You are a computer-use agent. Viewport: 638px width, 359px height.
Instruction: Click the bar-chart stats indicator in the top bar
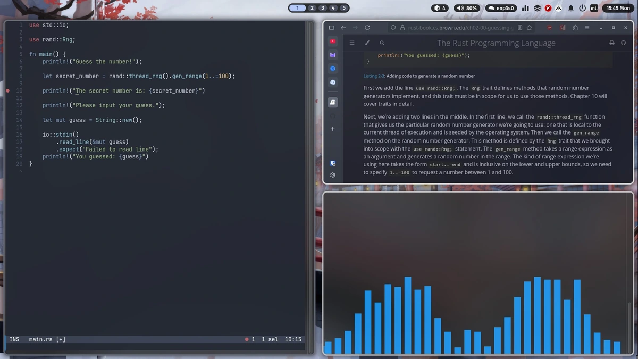525,8
